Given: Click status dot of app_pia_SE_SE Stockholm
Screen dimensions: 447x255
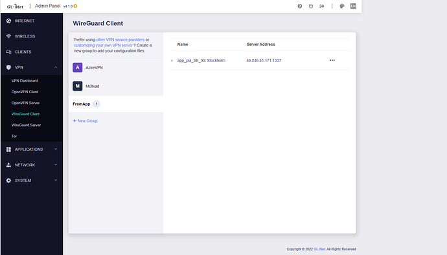Looking at the screenshot, I should tap(172, 60).
